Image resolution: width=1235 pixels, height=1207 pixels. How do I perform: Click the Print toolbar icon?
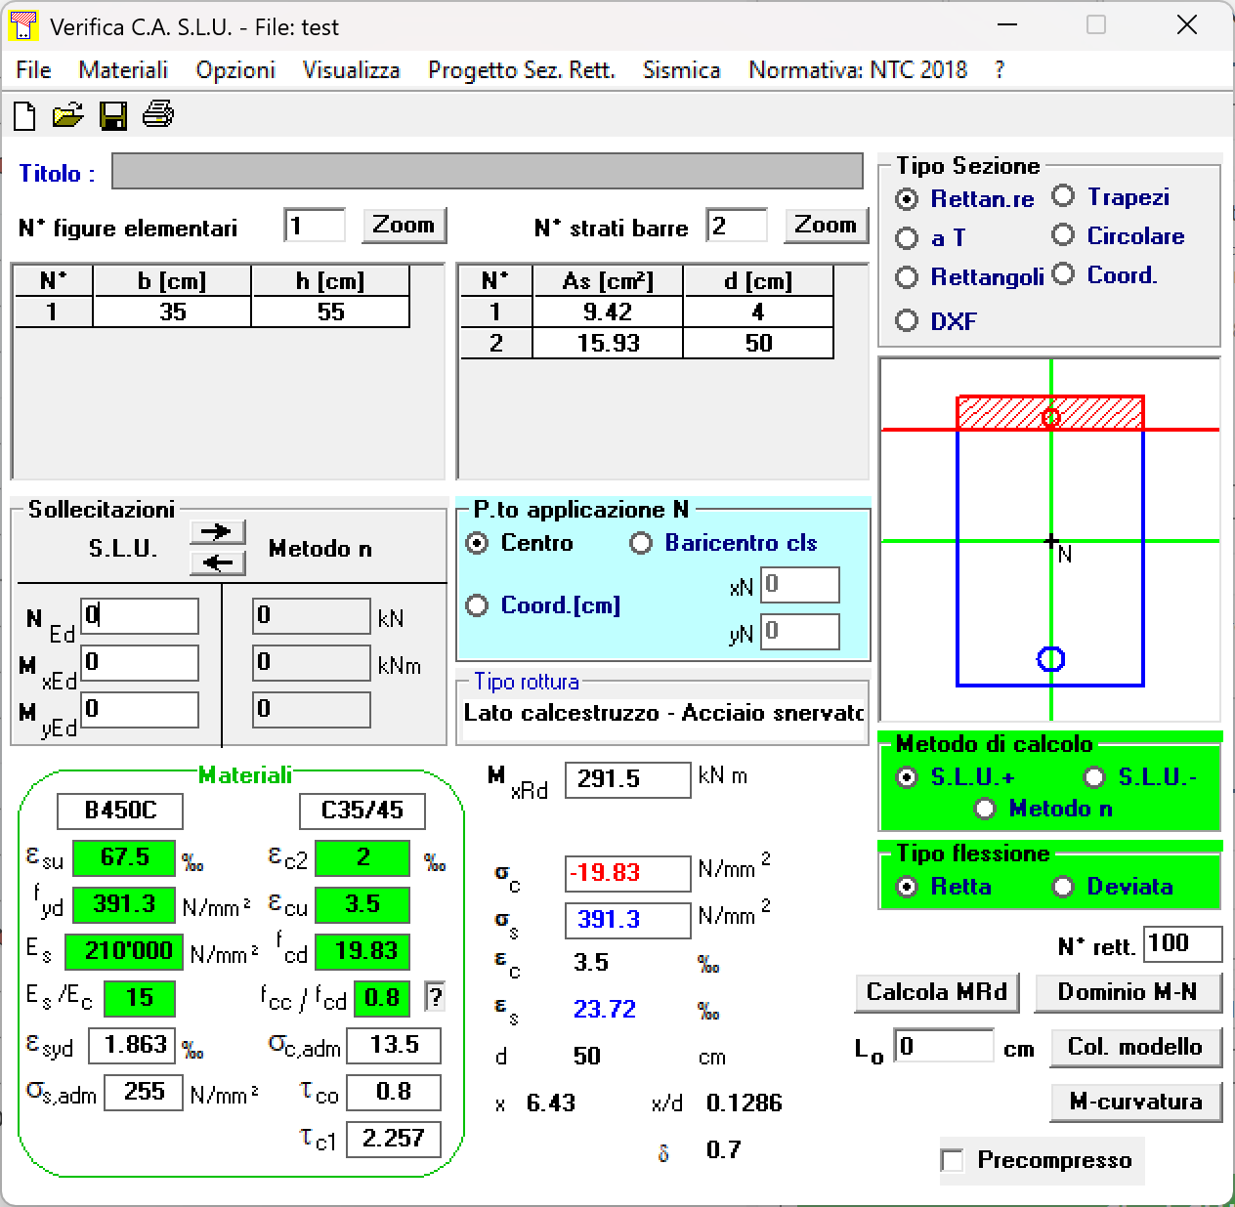pos(158,115)
